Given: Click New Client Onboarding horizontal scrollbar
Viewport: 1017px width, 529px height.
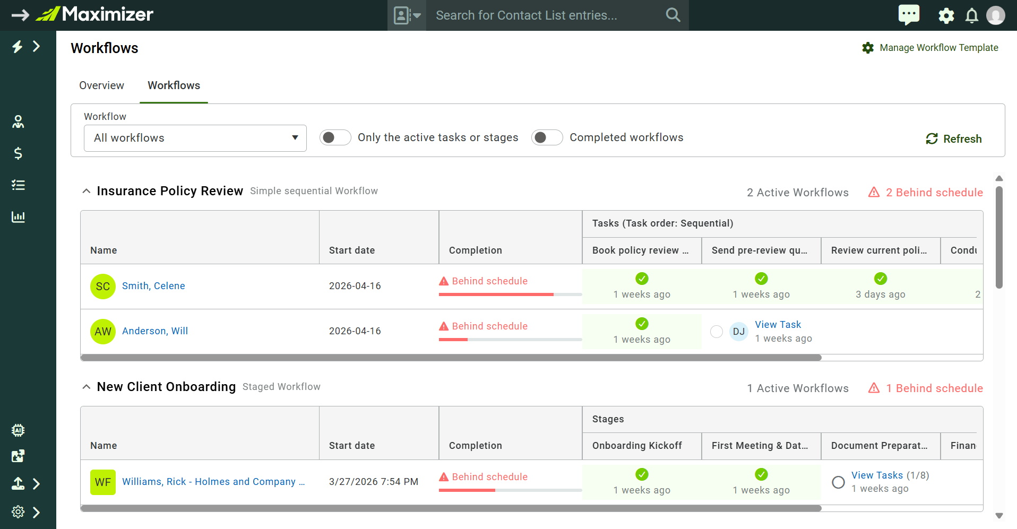Looking at the screenshot, I should (451, 508).
